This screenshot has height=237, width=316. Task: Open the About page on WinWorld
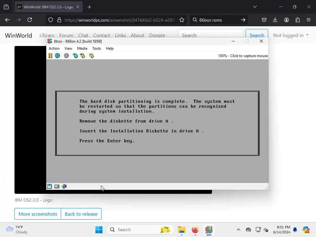click(x=137, y=35)
